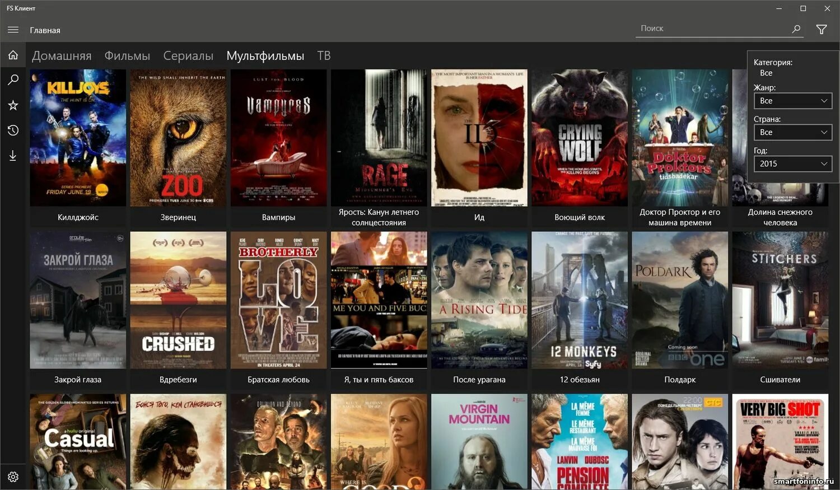This screenshot has width=840, height=490.
Task: Click the title Сшиватели
Action: point(780,380)
